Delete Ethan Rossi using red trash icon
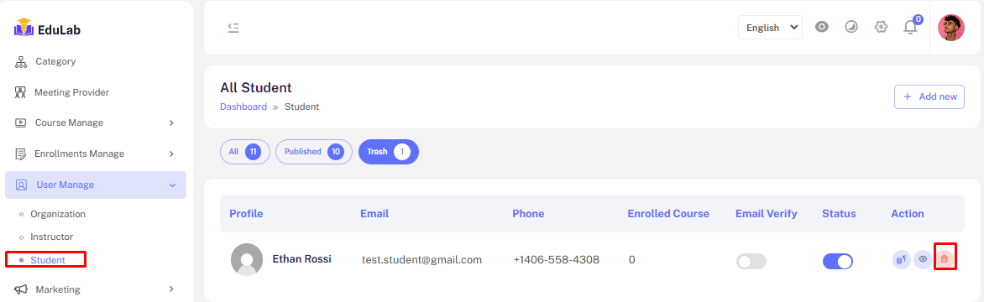 945,258
